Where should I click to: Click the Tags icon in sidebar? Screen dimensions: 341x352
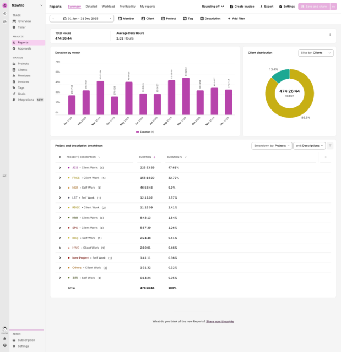pos(14,87)
